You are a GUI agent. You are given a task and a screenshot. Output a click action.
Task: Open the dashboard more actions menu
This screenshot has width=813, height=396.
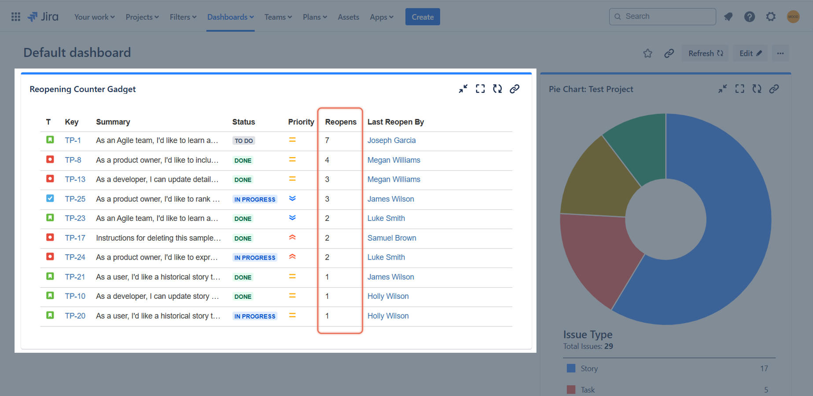pos(780,53)
